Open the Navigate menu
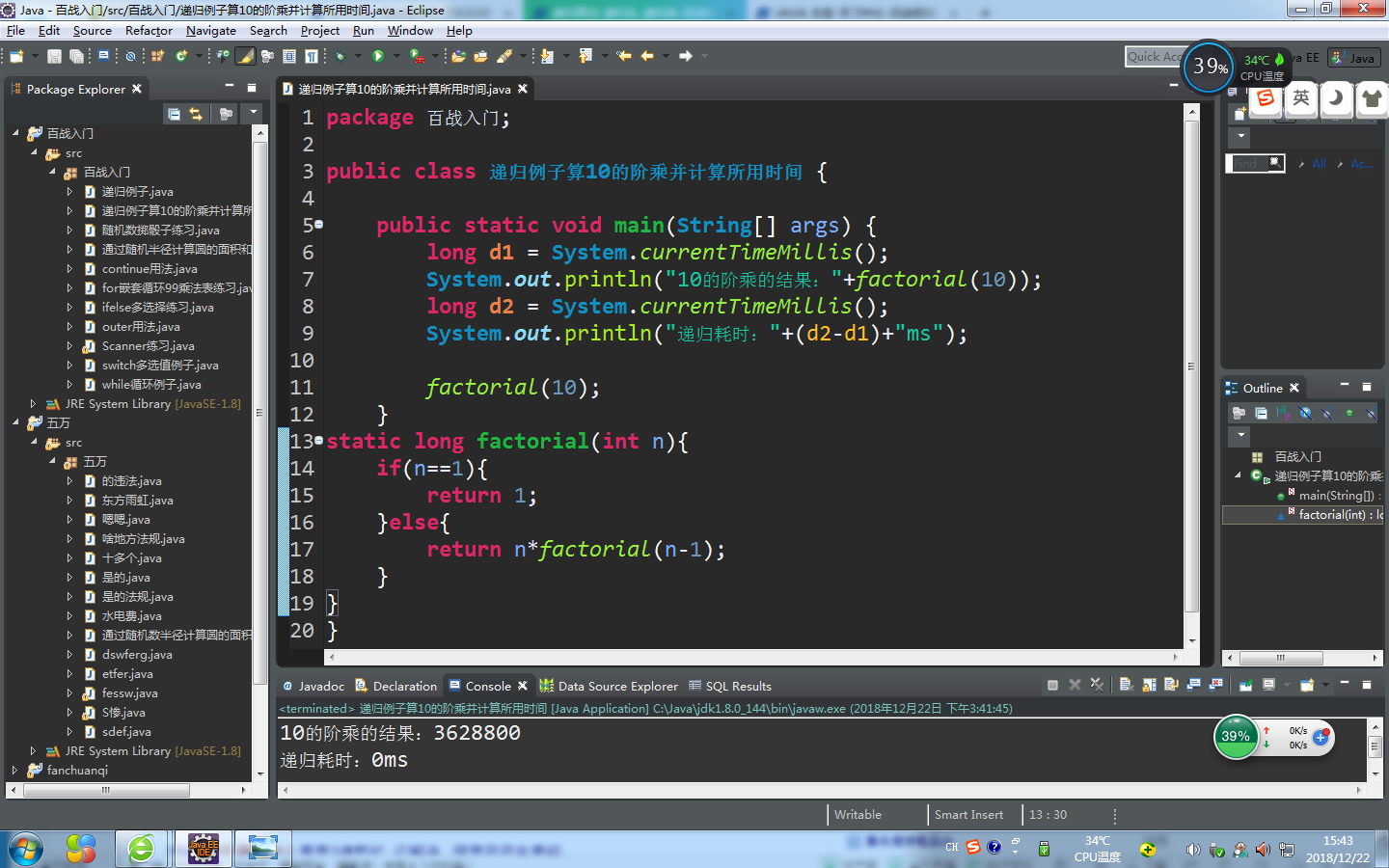Image resolution: width=1389 pixels, height=868 pixels. coord(210,30)
